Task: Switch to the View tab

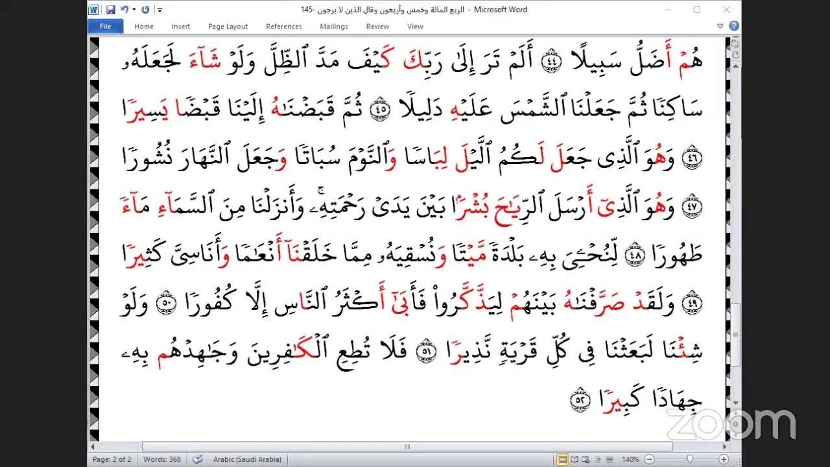Action: click(415, 27)
